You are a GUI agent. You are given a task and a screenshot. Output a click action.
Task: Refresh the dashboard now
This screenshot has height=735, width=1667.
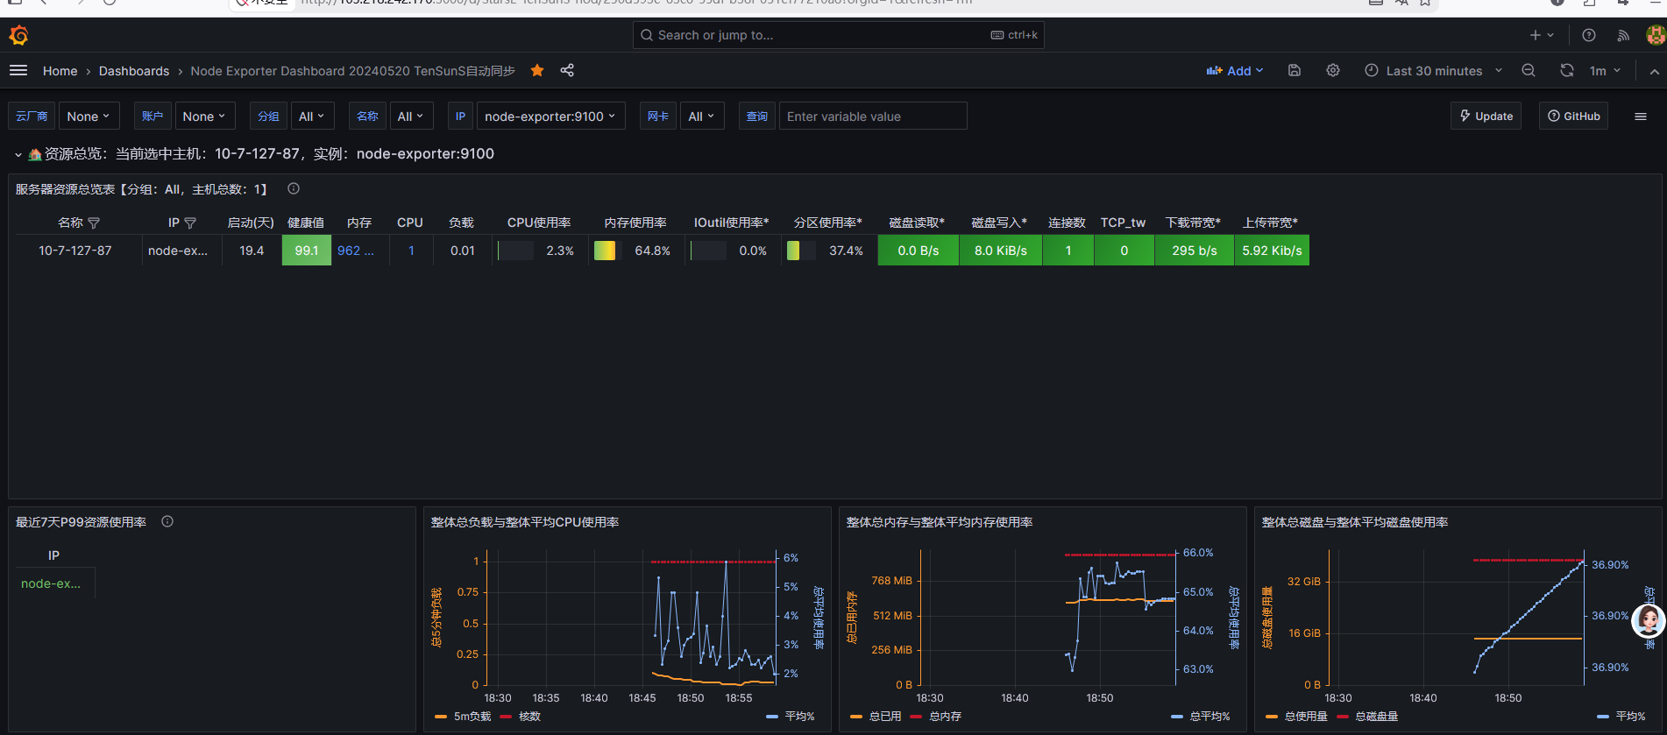pos(1567,71)
